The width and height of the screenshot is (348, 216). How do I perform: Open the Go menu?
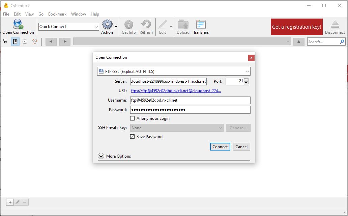[x=41, y=14]
